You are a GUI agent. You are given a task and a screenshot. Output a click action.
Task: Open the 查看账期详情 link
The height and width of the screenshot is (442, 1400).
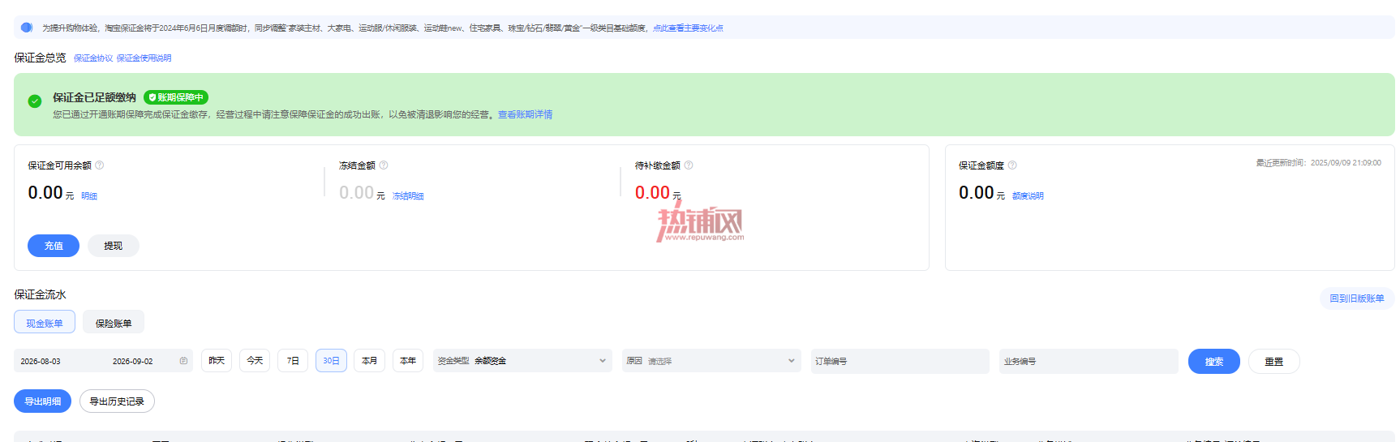click(x=525, y=115)
